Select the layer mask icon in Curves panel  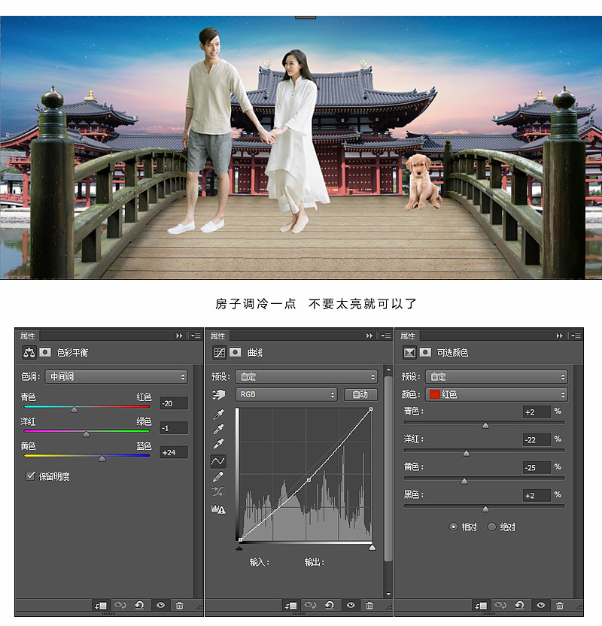coord(235,352)
